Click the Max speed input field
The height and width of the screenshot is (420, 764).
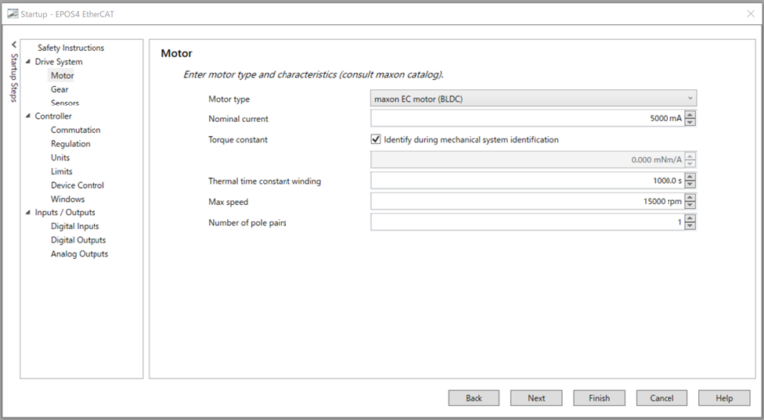[x=527, y=201]
